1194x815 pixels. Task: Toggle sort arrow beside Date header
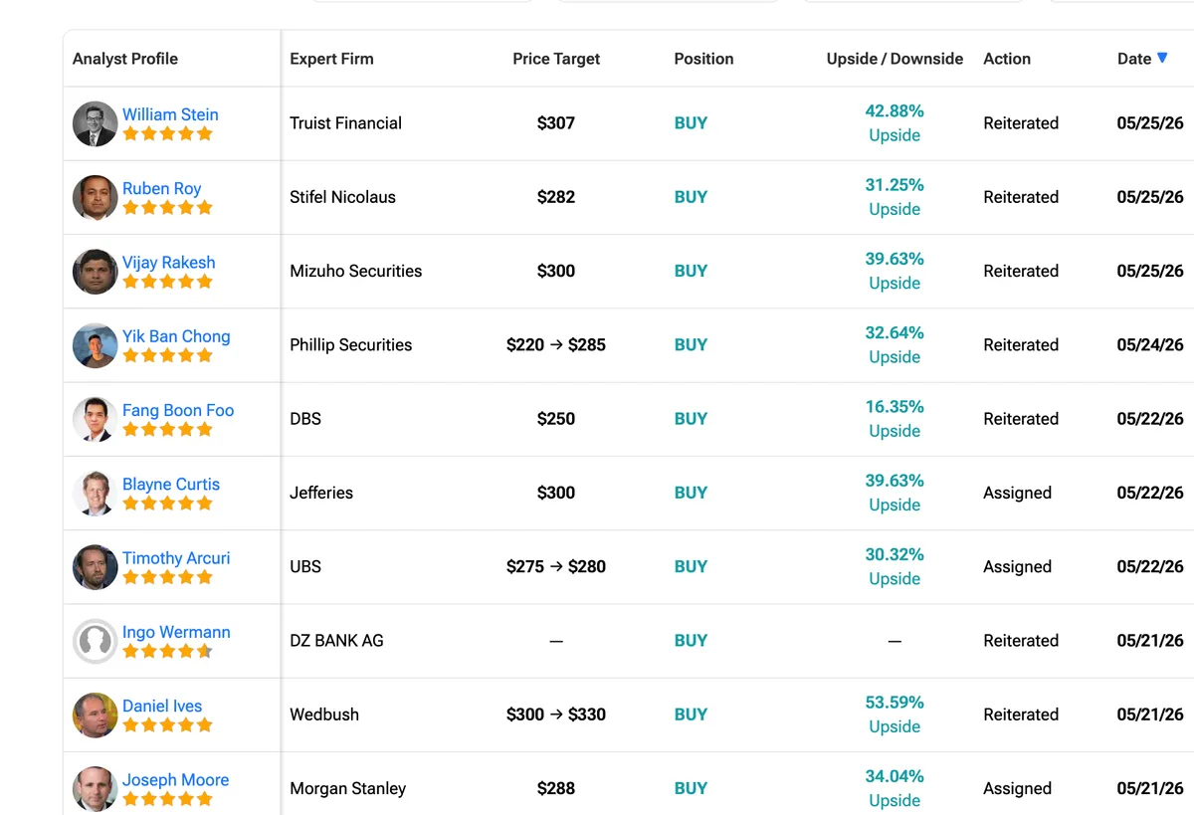click(x=1162, y=59)
